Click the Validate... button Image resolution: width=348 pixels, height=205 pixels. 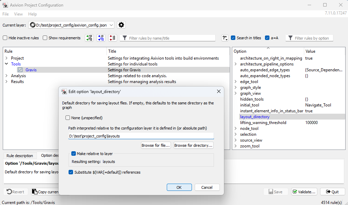click(304, 192)
